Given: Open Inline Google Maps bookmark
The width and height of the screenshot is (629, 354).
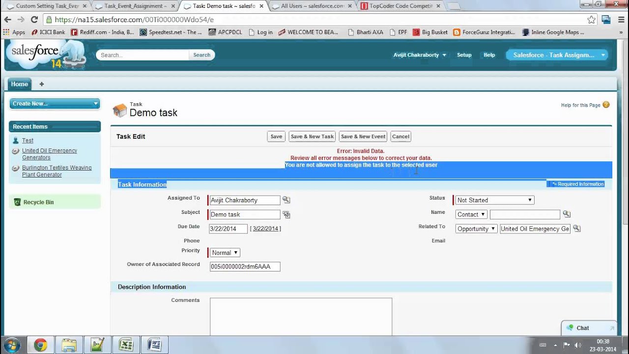Looking at the screenshot, I should click(553, 32).
